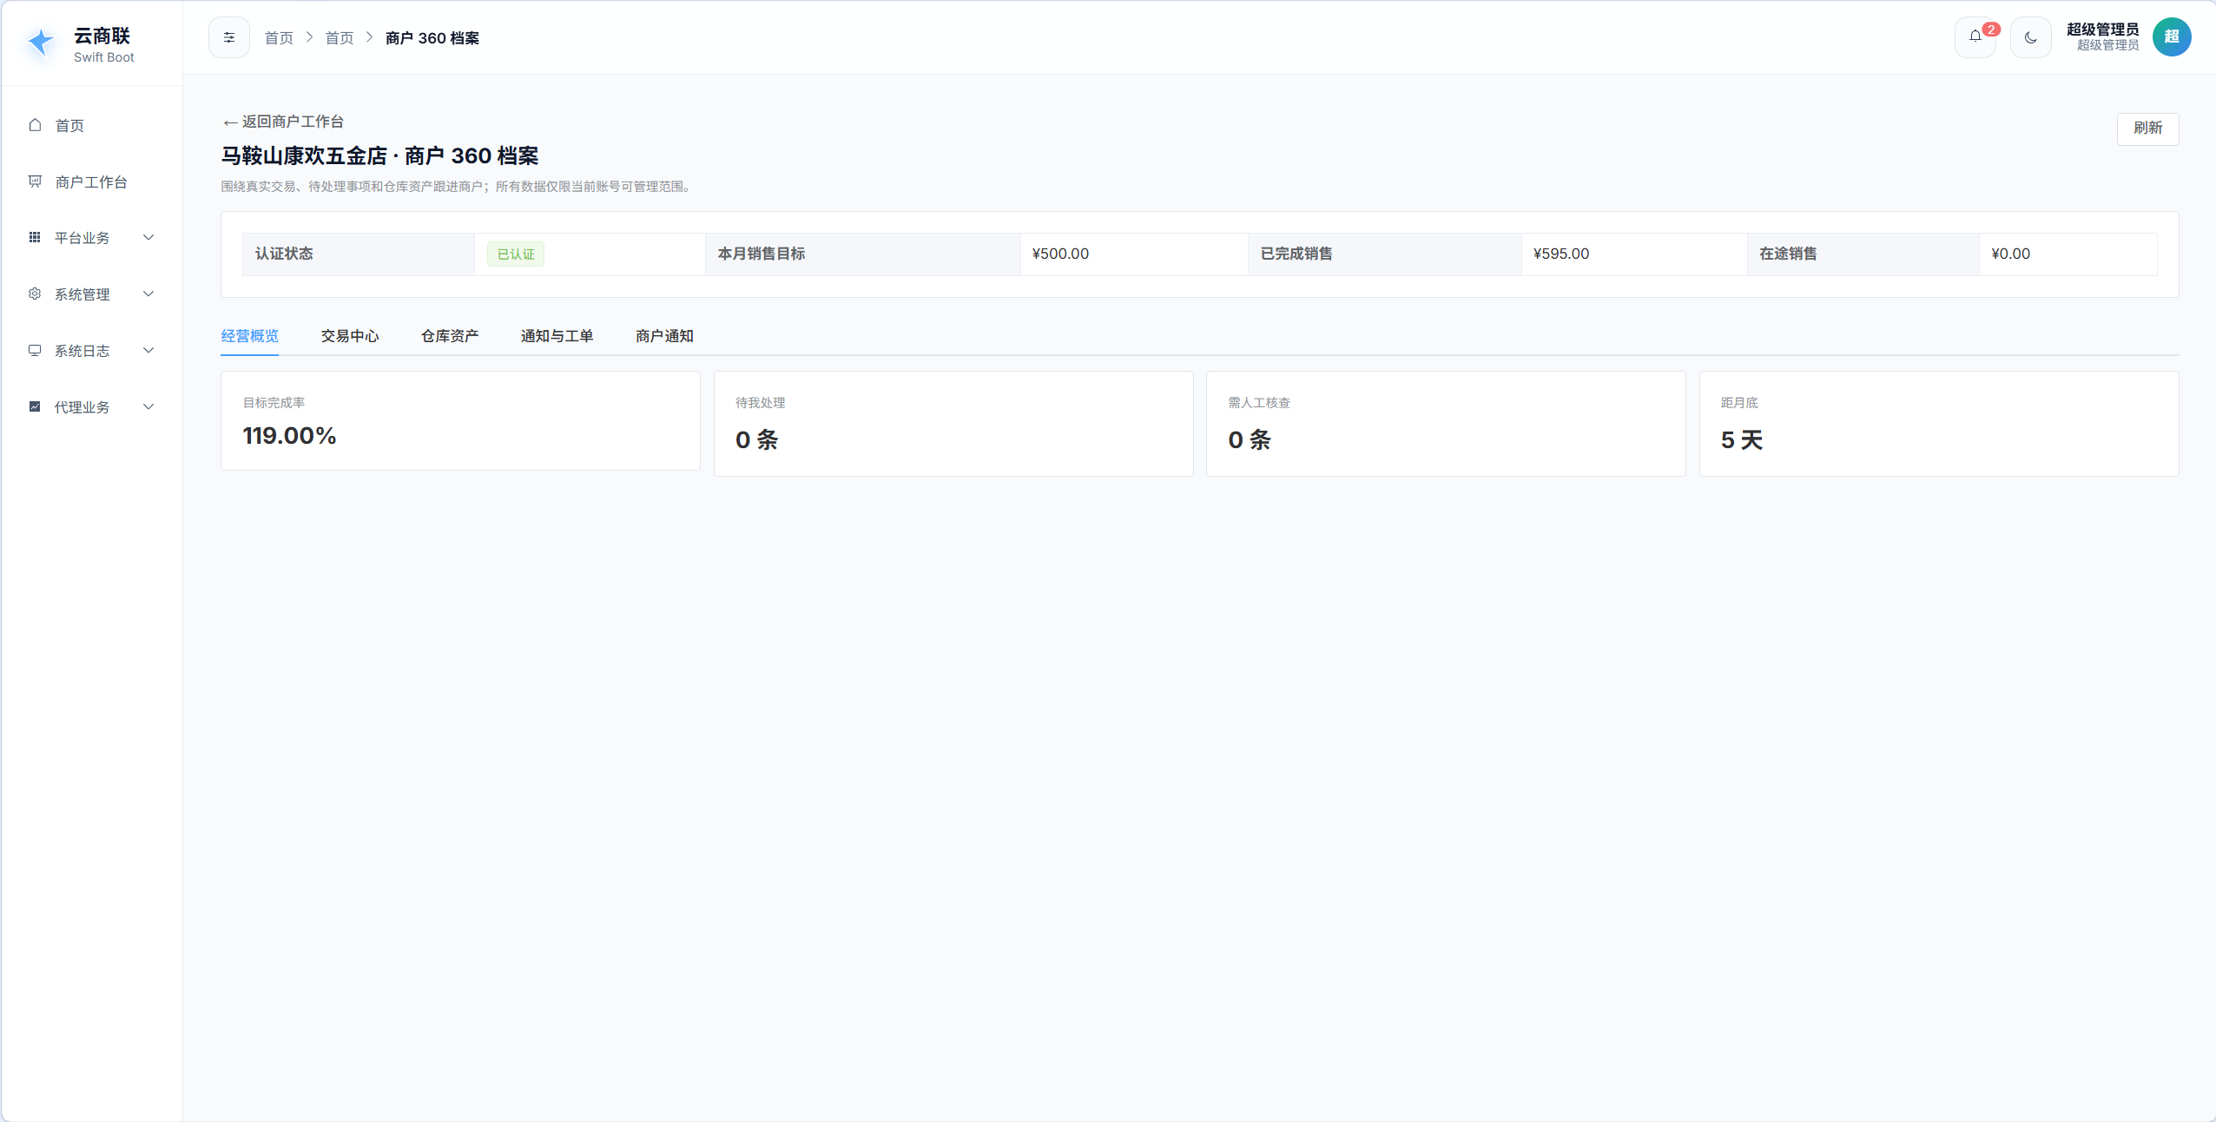Click the 目标完成率 119.00% card

point(460,421)
